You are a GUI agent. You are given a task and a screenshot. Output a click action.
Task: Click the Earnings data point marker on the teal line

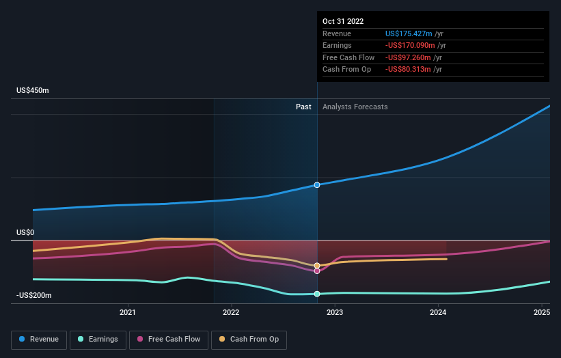(317, 294)
